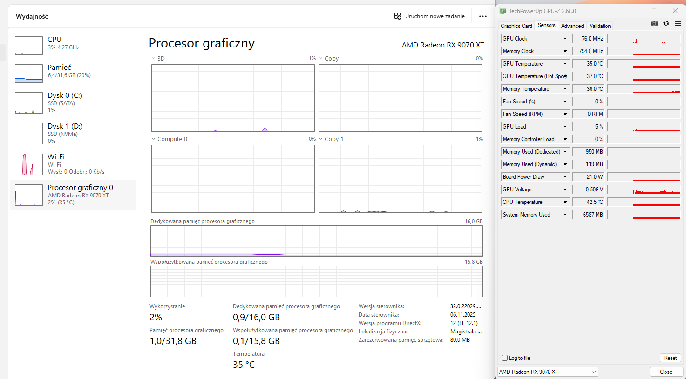Image resolution: width=686 pixels, height=379 pixels.
Task: Switch to the Graphics Card tab
Action: tap(516, 26)
